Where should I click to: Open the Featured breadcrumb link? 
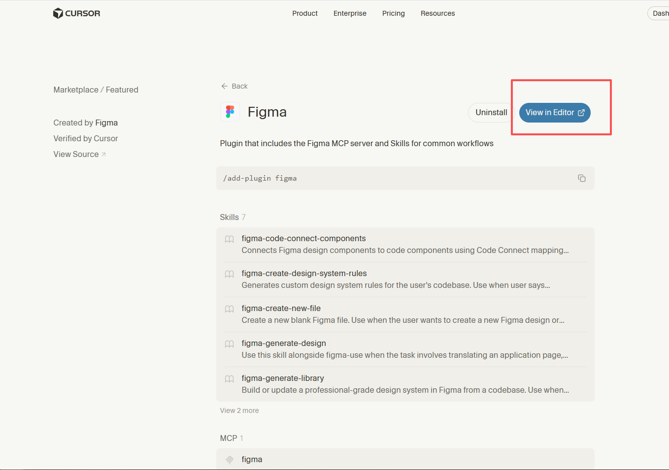[122, 90]
